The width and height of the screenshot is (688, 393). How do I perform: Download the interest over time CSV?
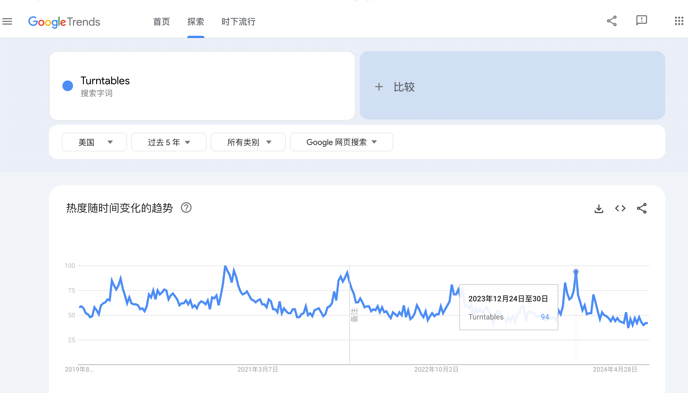(599, 208)
